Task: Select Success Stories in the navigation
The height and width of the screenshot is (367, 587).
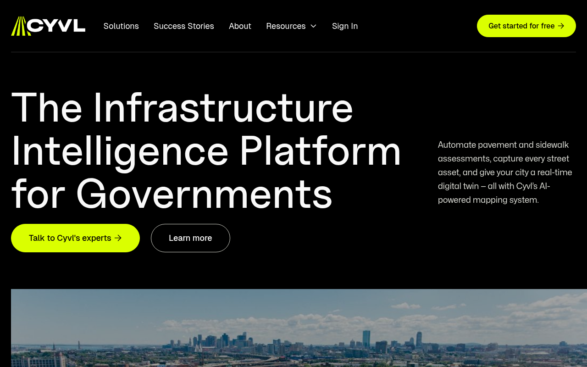Action: [183, 26]
